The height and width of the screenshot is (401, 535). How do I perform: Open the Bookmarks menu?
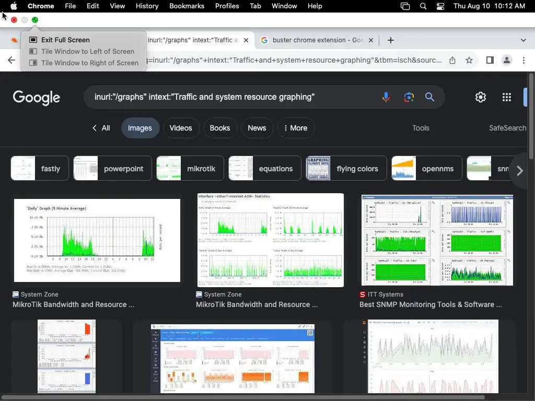click(x=187, y=6)
